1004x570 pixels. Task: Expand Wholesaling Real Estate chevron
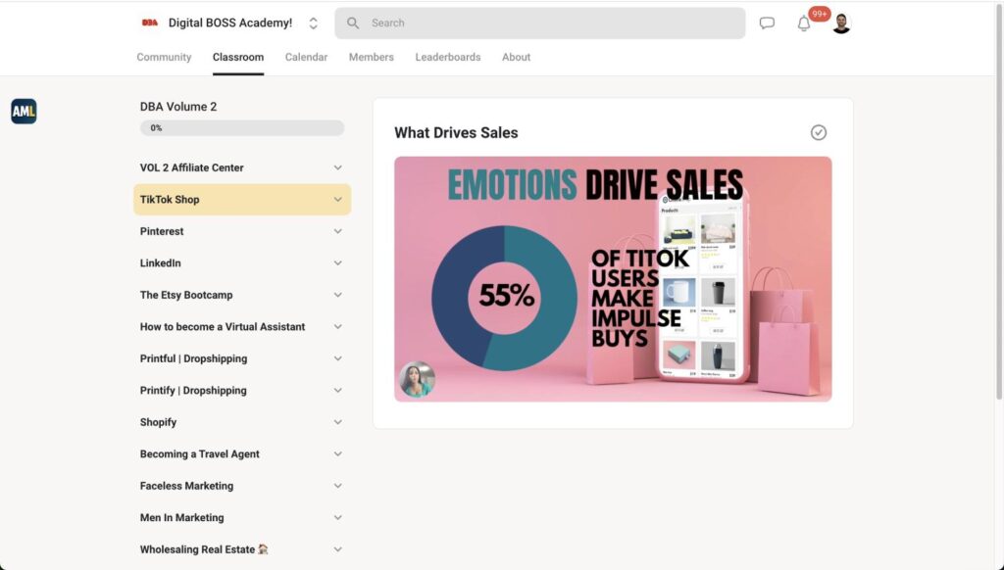click(337, 549)
